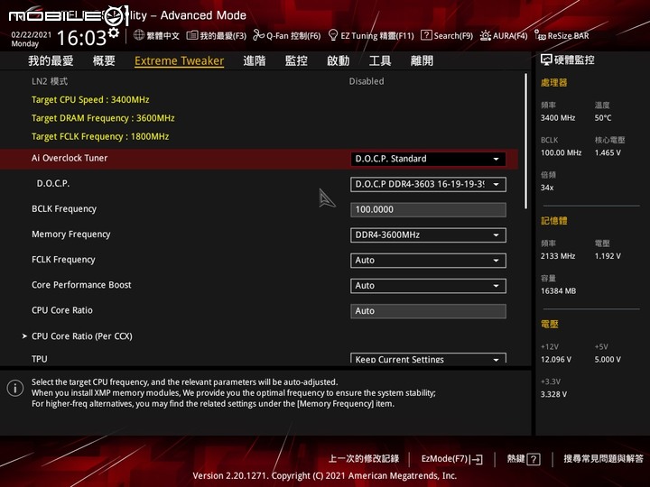Click the BCLK Frequency label

64,209
